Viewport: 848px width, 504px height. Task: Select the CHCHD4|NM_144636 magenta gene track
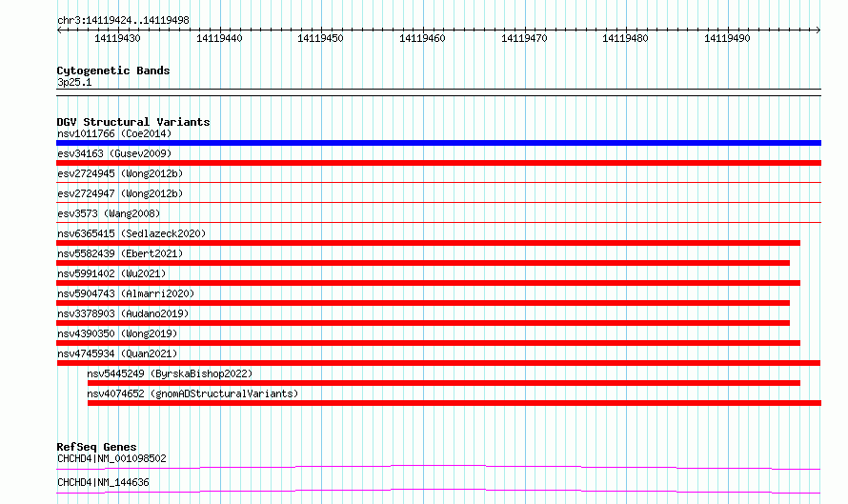pos(438,491)
